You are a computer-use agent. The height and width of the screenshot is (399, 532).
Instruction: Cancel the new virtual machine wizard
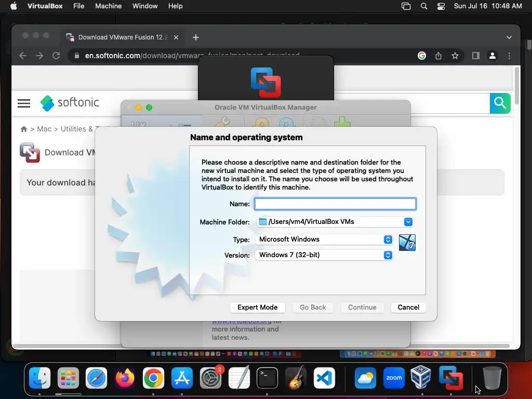[408, 308]
